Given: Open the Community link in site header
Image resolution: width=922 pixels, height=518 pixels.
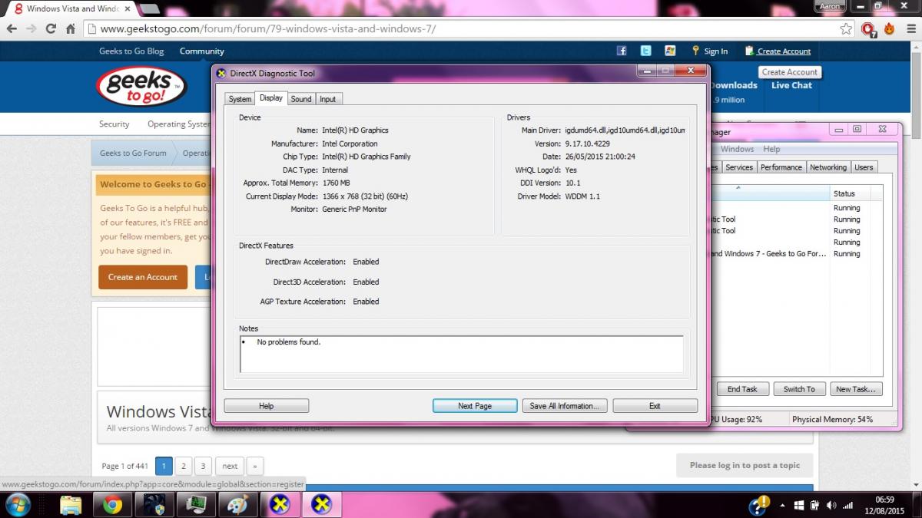Looking at the screenshot, I should (x=202, y=51).
